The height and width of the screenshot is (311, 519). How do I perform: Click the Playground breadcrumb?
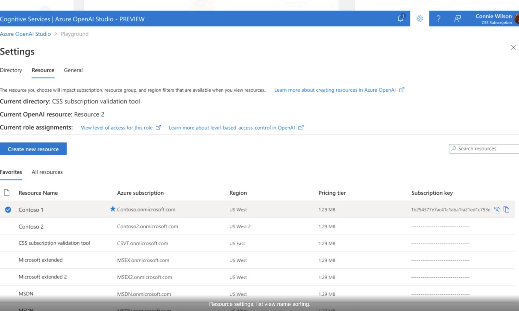click(75, 34)
